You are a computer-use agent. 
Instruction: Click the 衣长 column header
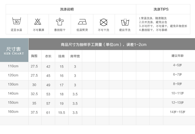click(x=48, y=56)
